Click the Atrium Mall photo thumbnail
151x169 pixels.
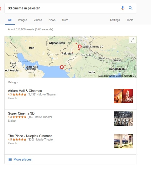click(x=123, y=96)
